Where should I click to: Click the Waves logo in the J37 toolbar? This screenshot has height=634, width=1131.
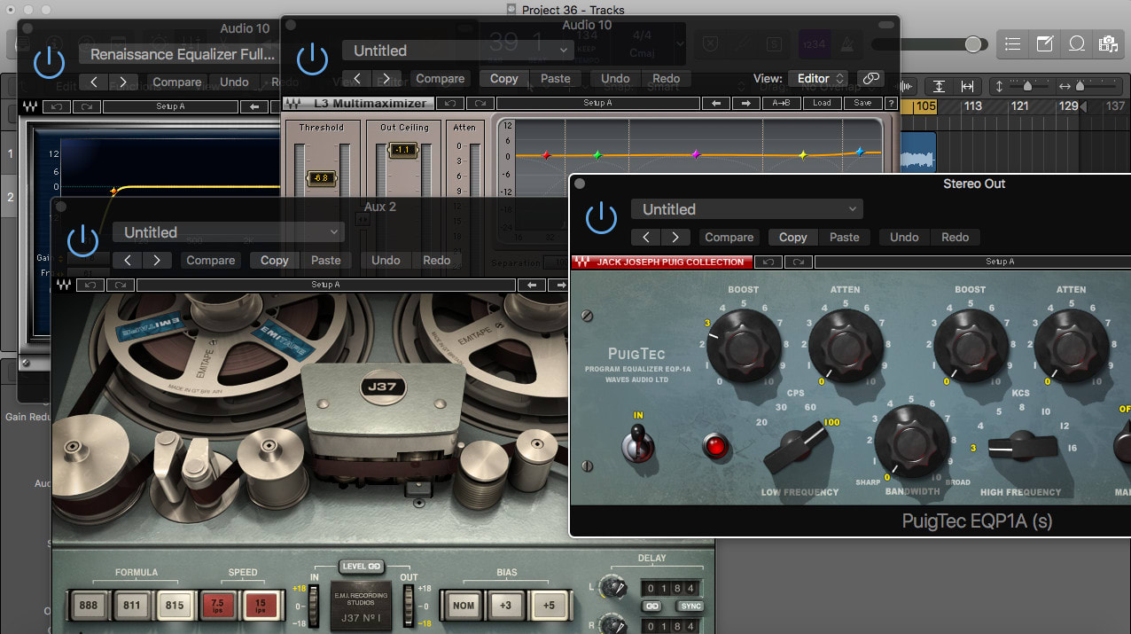(64, 286)
